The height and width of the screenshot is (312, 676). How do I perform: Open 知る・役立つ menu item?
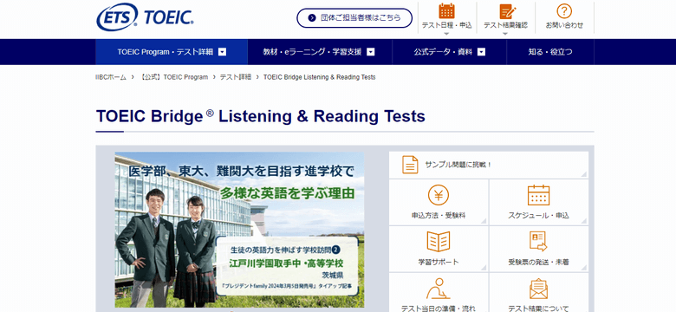(550, 52)
